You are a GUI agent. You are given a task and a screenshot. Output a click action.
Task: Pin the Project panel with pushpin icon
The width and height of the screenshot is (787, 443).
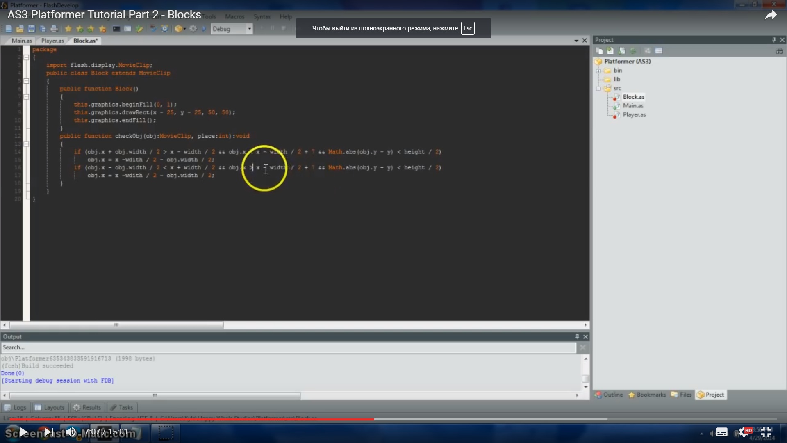[x=774, y=40]
